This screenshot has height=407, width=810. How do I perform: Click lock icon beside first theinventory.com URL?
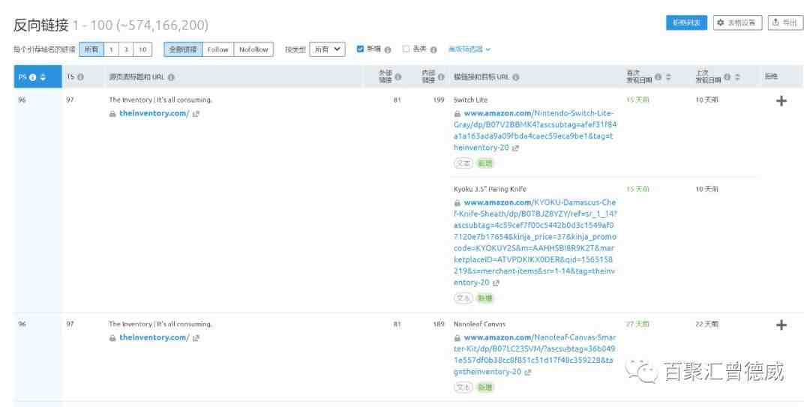tap(112, 114)
